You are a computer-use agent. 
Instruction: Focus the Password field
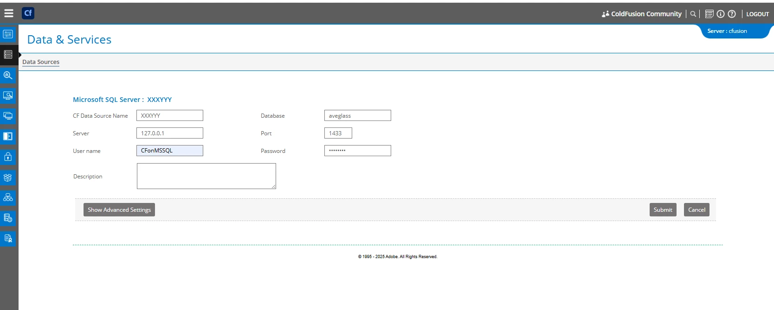pos(358,151)
